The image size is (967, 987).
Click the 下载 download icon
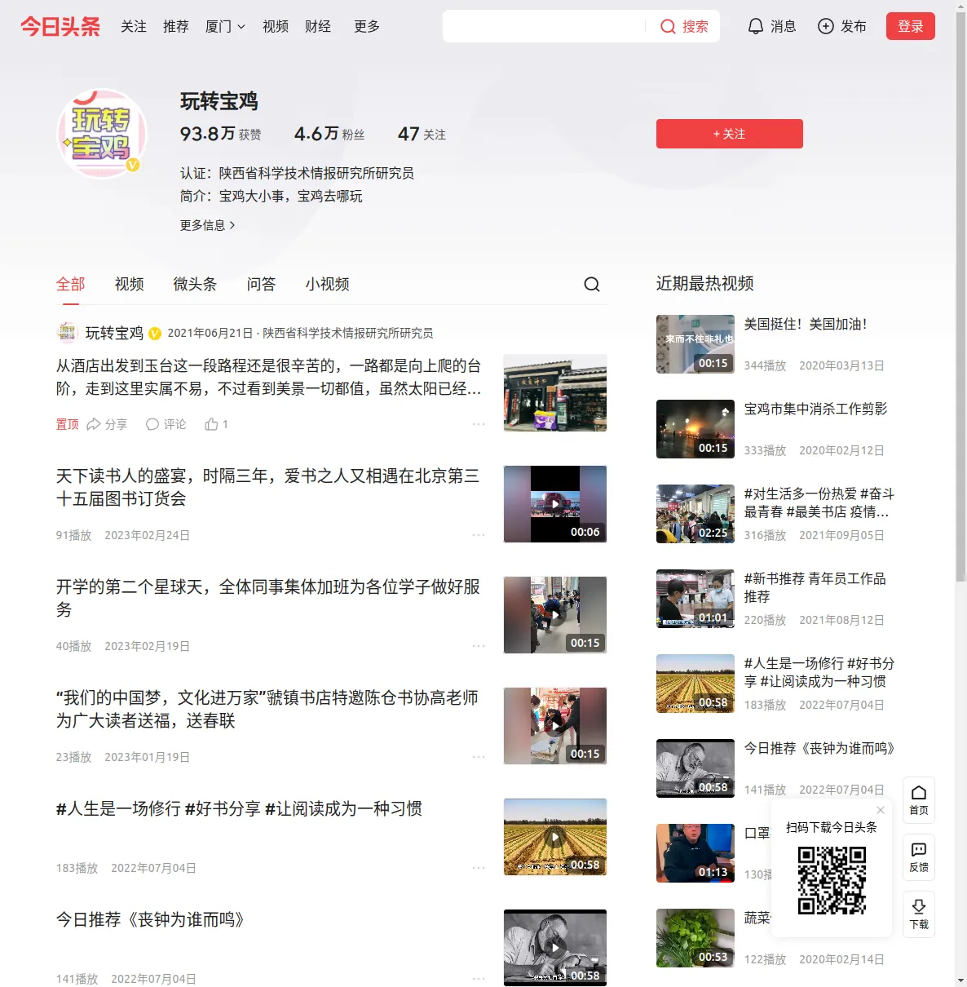pos(919,907)
